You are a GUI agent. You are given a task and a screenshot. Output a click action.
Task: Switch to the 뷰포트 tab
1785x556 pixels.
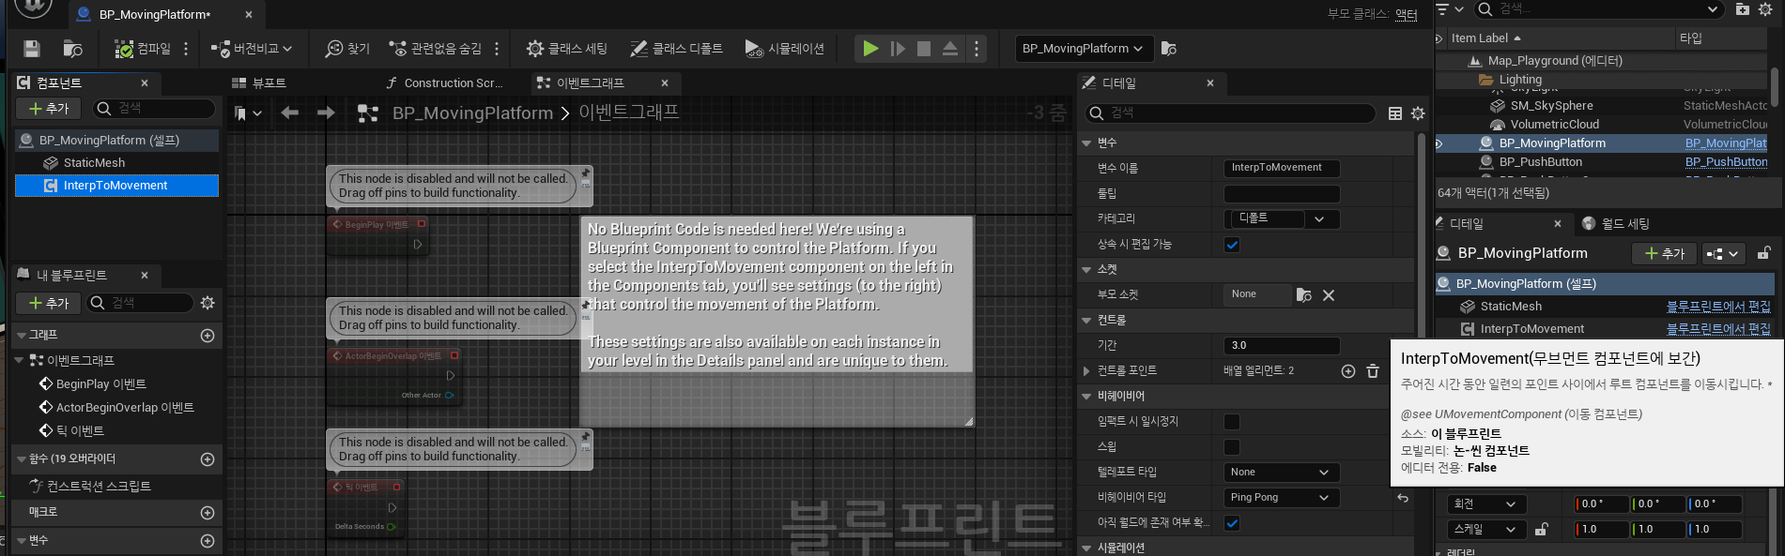tap(259, 83)
